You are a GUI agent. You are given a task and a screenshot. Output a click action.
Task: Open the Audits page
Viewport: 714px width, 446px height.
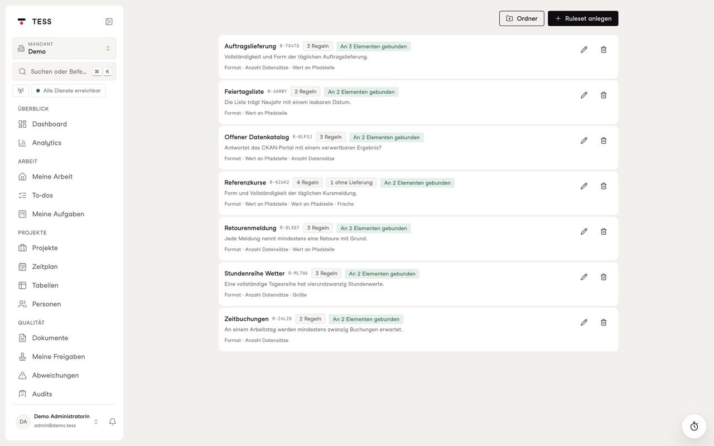[64, 394]
